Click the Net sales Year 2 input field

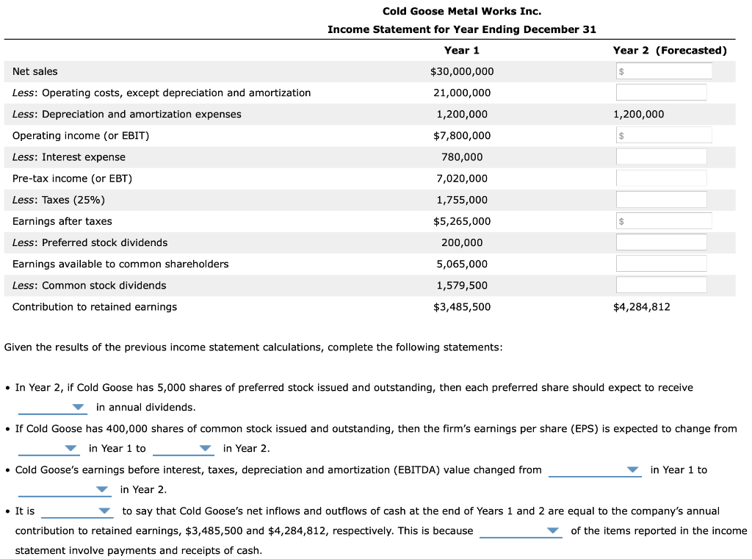point(663,71)
